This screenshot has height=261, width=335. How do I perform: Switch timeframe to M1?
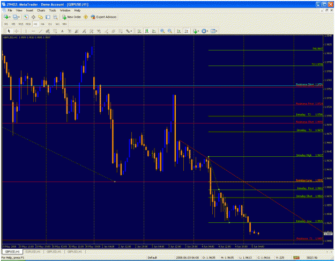pyautogui.click(x=6, y=24)
